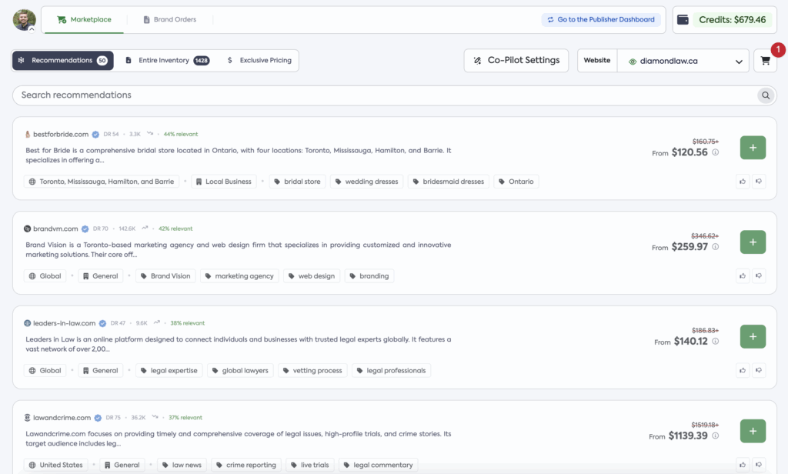Image resolution: width=788 pixels, height=474 pixels.
Task: Open the leaders-in-law.com listing link
Action: pyautogui.click(x=64, y=323)
